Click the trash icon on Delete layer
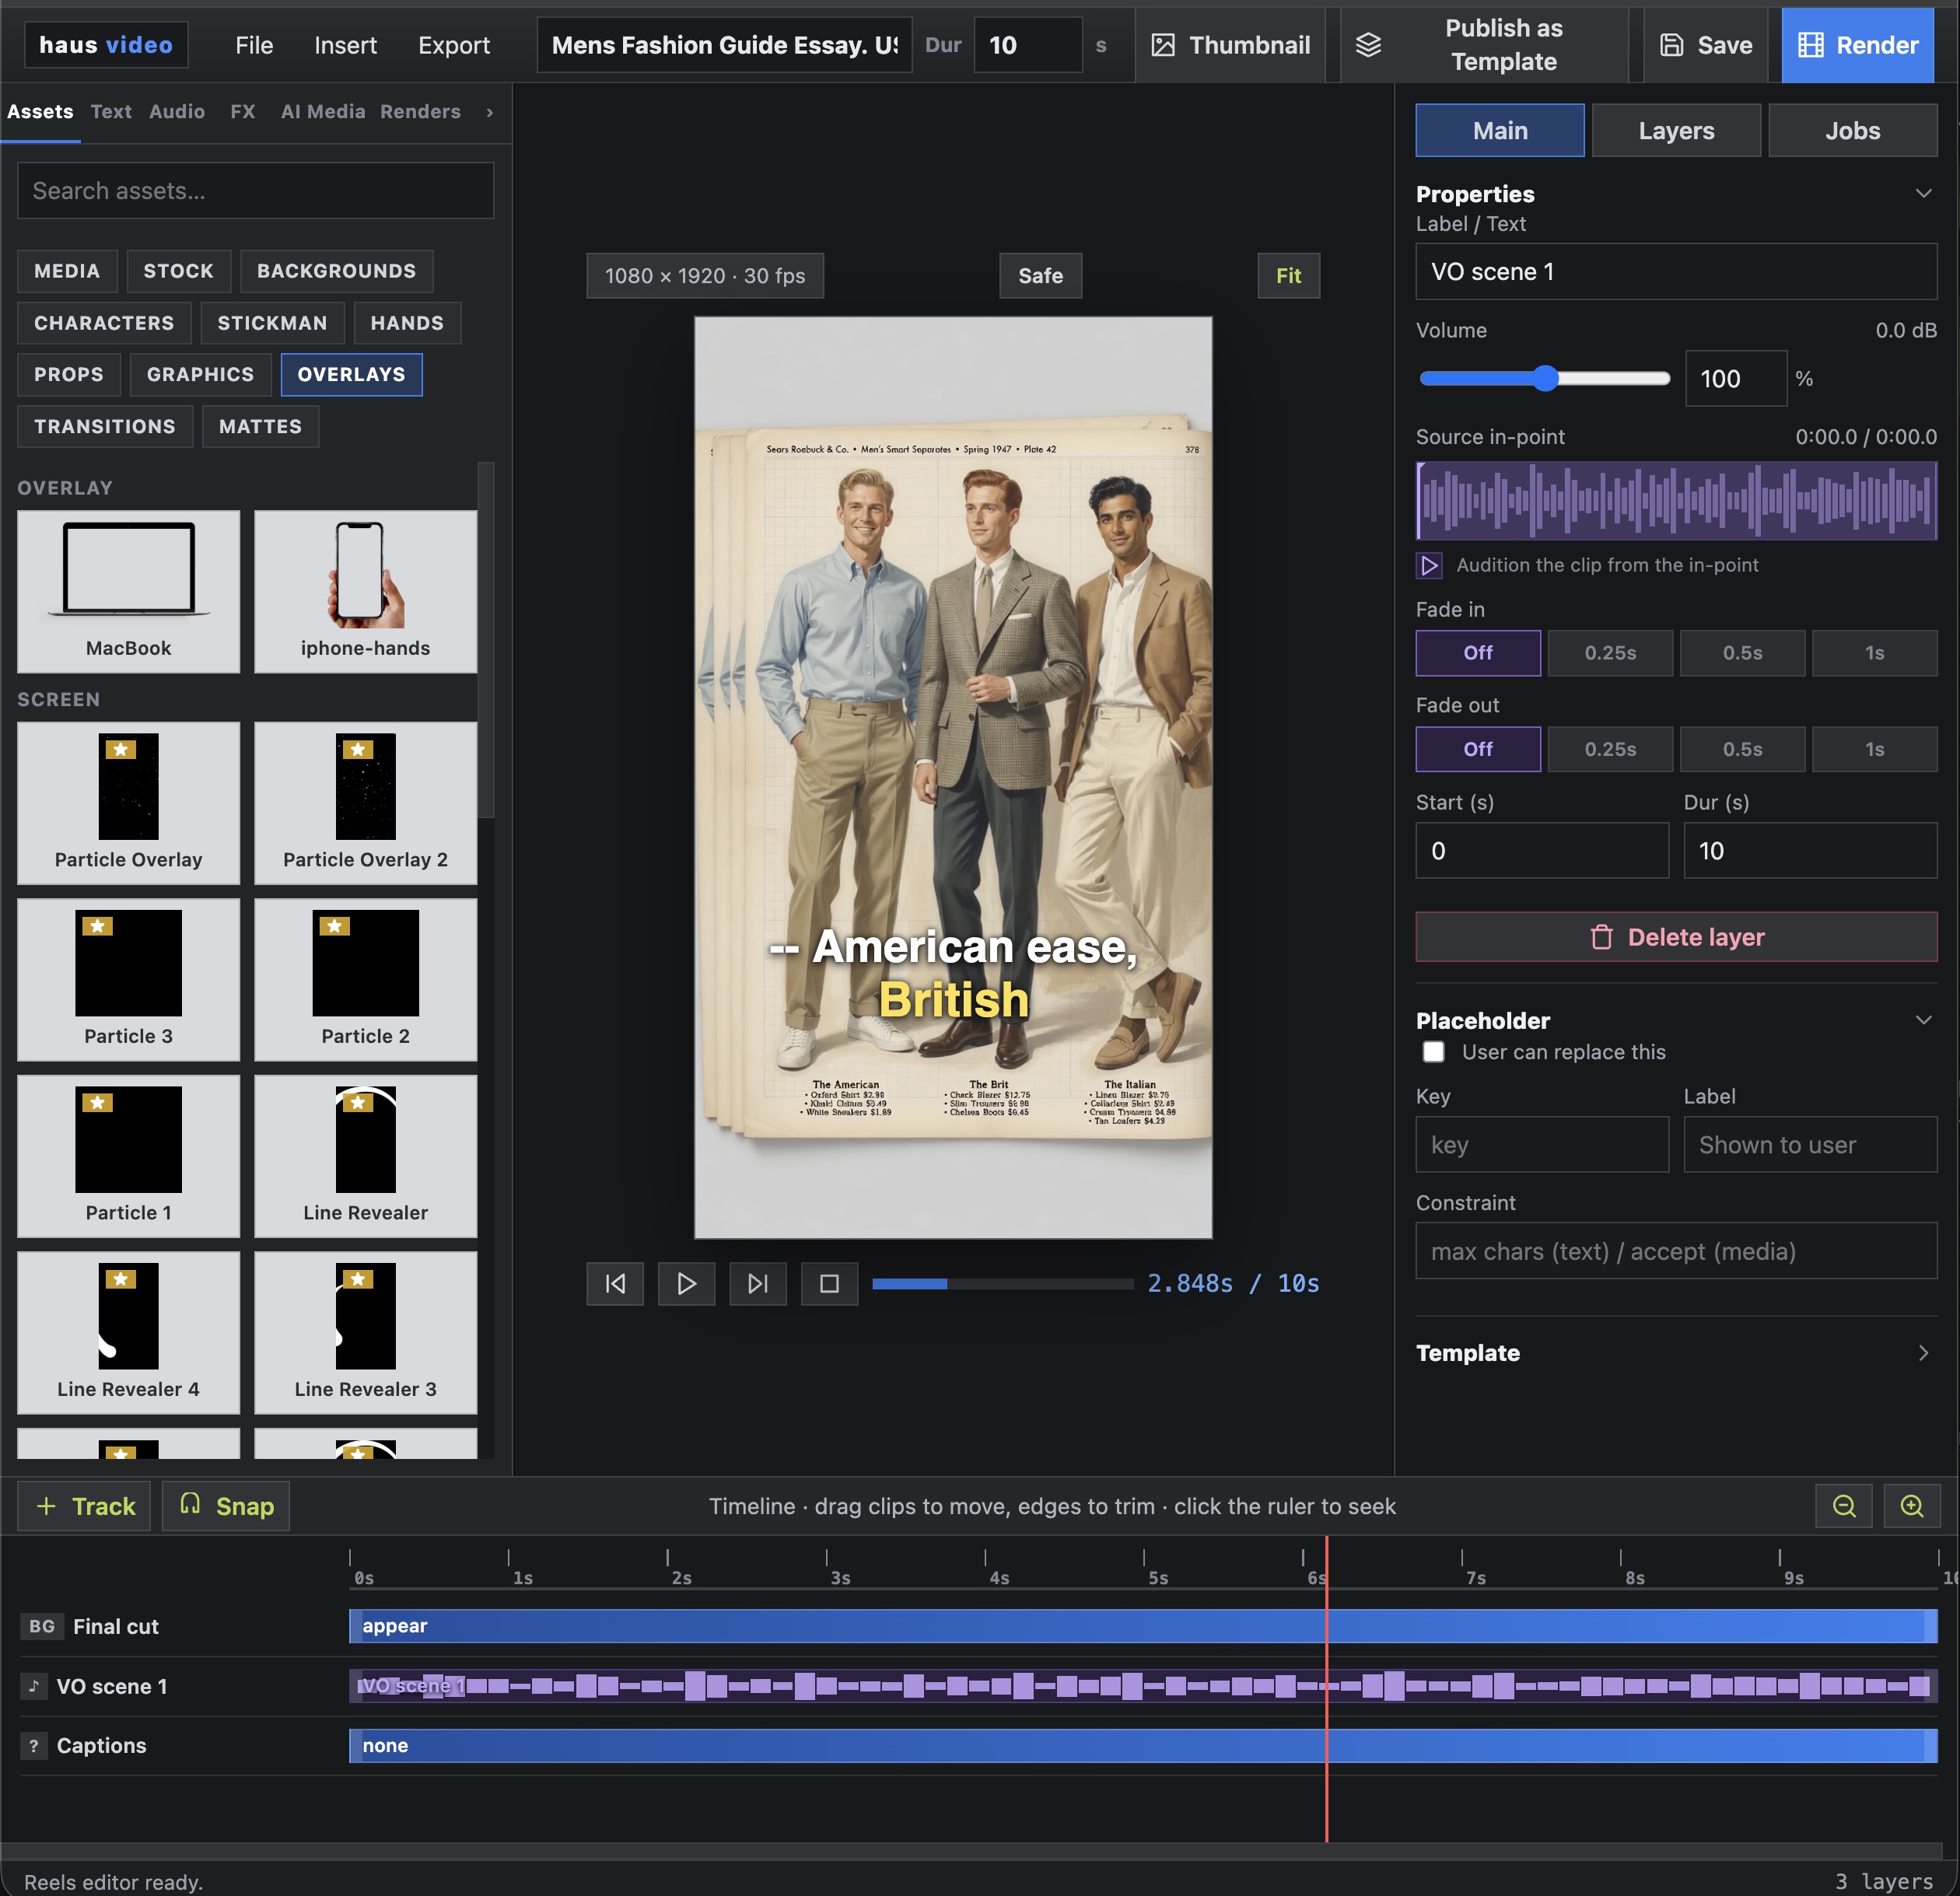 click(x=1602, y=937)
